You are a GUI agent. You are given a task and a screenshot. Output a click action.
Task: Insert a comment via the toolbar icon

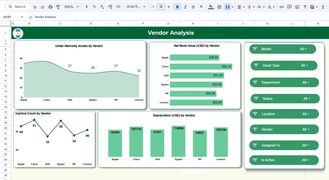289,7
